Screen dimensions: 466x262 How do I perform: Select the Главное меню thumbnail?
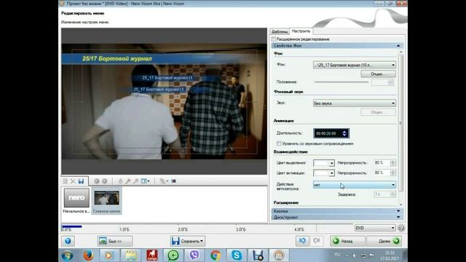coord(106,201)
